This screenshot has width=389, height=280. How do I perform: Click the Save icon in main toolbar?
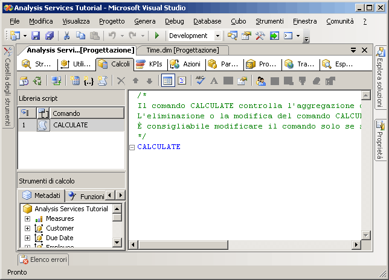pyautogui.click(x=36, y=36)
